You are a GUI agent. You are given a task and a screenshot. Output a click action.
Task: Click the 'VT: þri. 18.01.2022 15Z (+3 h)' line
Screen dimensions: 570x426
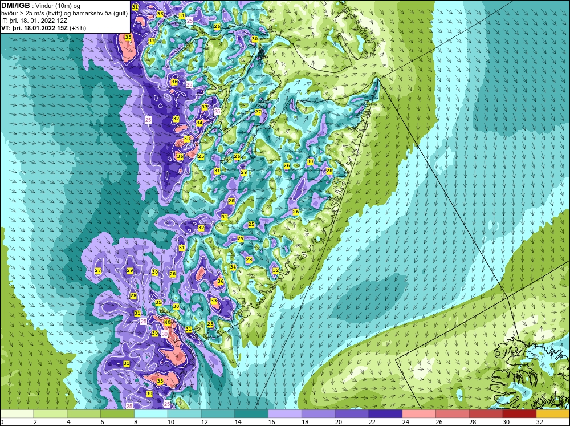pyautogui.click(x=44, y=28)
